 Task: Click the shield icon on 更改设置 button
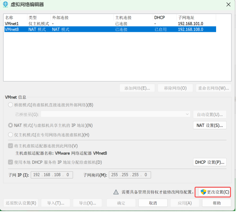click(x=203, y=192)
